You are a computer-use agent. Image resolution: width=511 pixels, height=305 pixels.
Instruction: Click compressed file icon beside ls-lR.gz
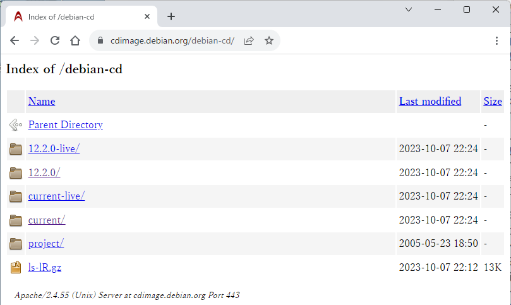pyautogui.click(x=16, y=268)
